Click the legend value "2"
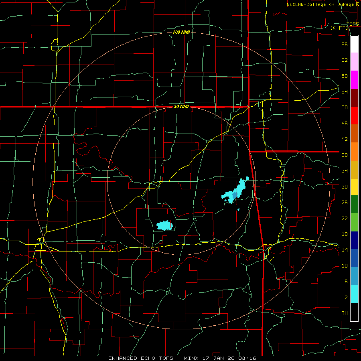Image resolution: width=361 pixels, height=361 pixels. click(x=346, y=298)
